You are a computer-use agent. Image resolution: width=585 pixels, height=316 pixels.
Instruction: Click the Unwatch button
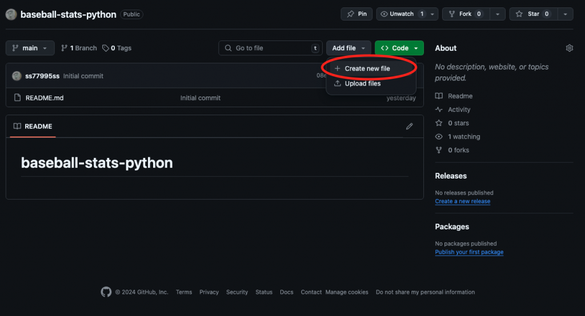[402, 14]
